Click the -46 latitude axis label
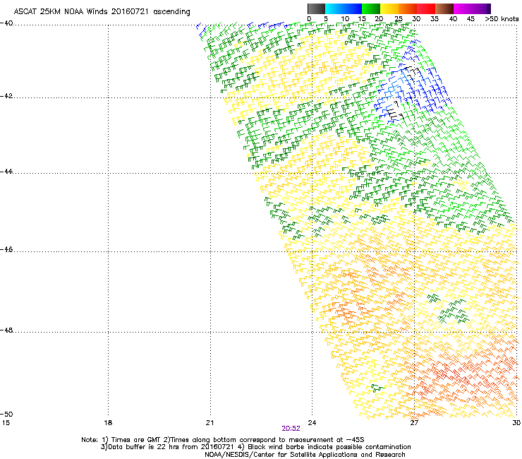This screenshot has width=522, height=459. click(6, 249)
